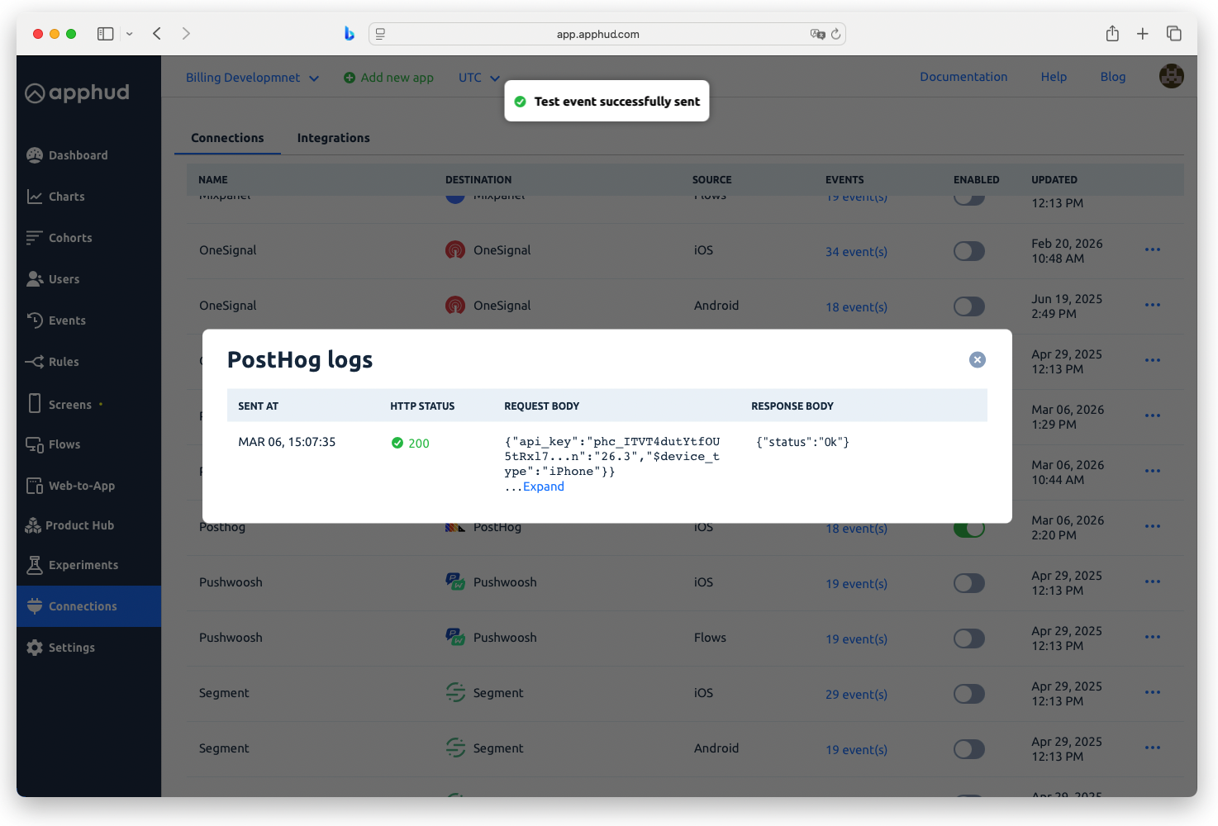Screen dimensions: 1218x826
Task: Enable the OneSignal Android connection toggle
Action: 968,306
